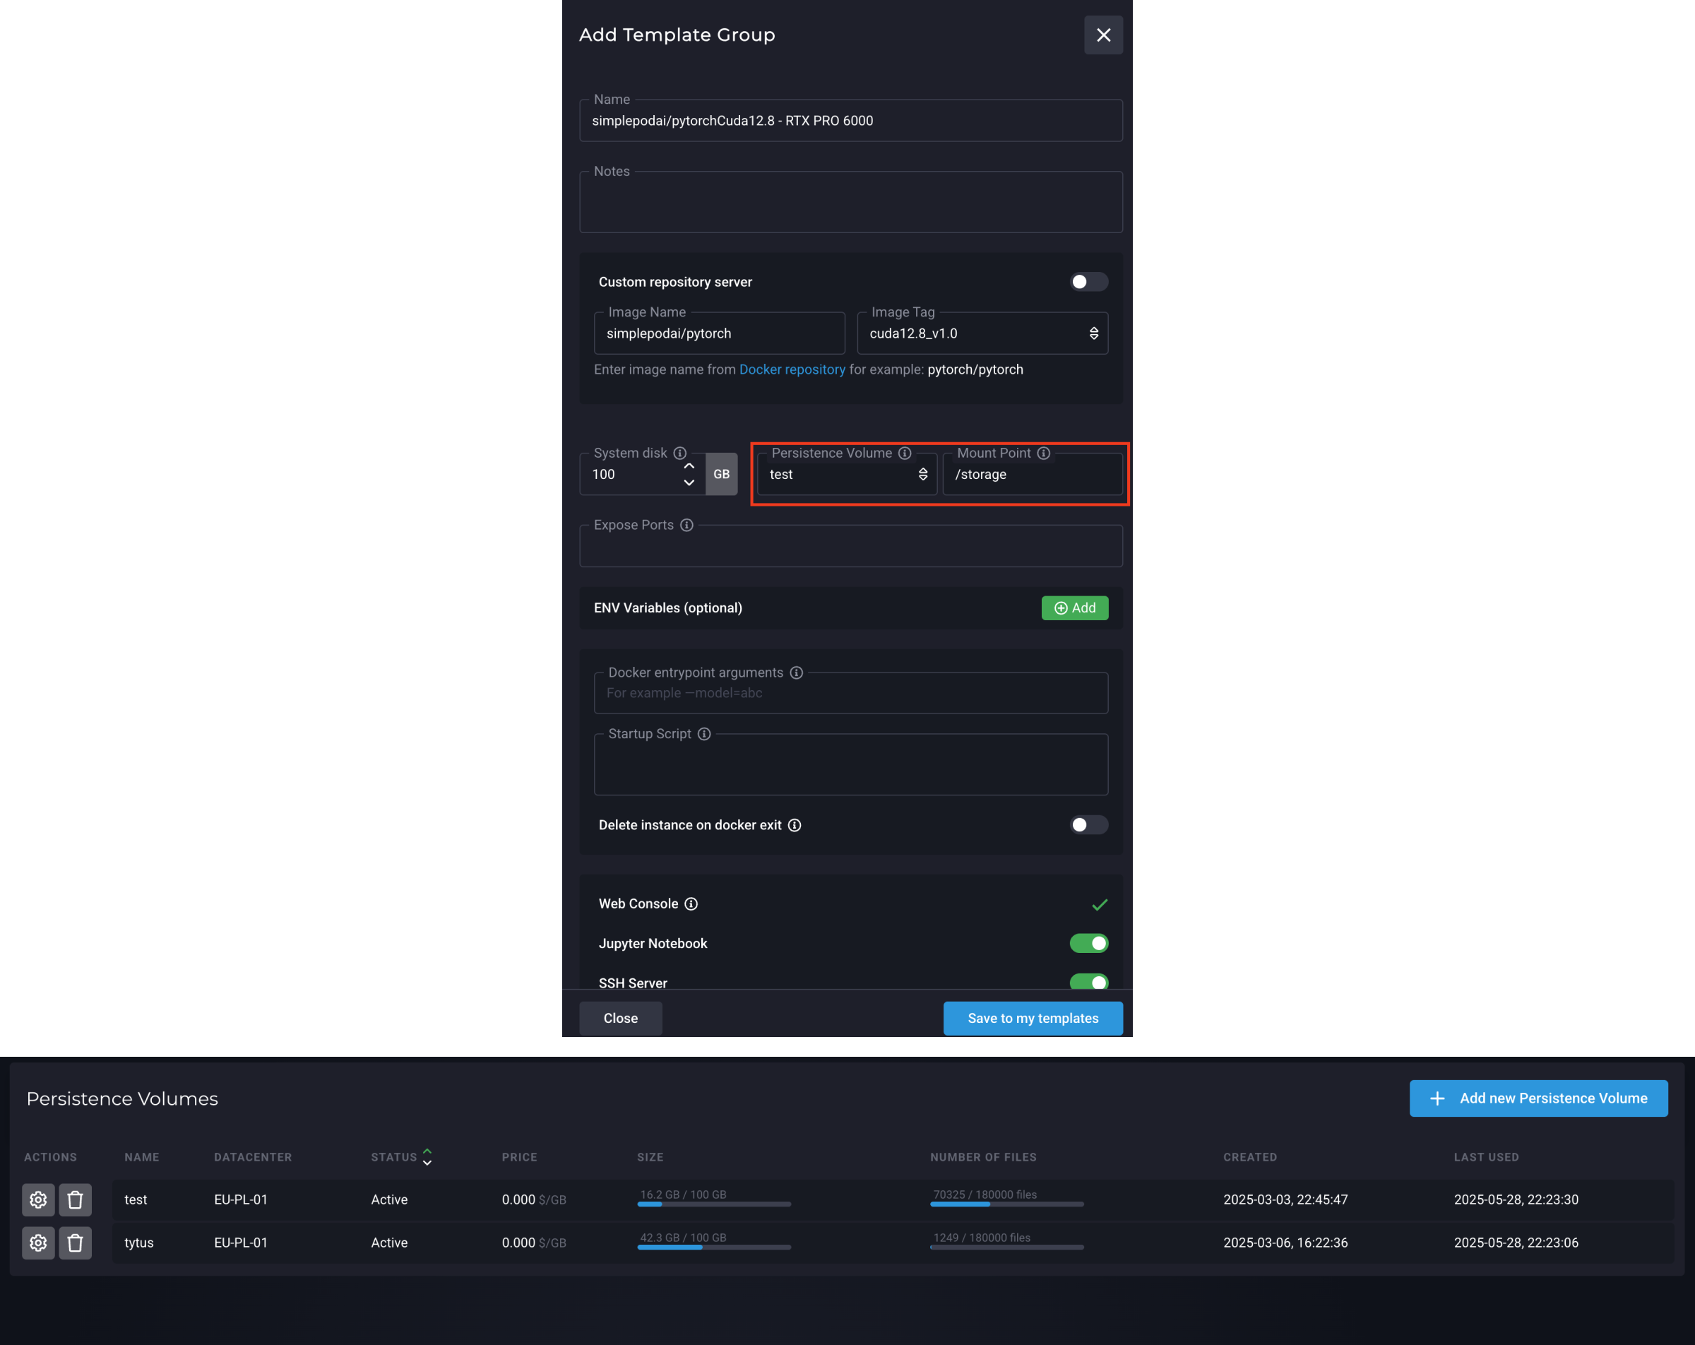Viewport: 1695px width, 1345px height.
Task: Increase System disk with the up stepper arrow
Action: [688, 465]
